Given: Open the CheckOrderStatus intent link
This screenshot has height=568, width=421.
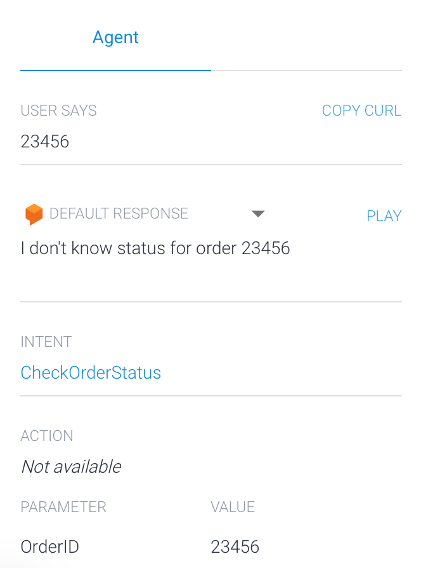Looking at the screenshot, I should [91, 373].
